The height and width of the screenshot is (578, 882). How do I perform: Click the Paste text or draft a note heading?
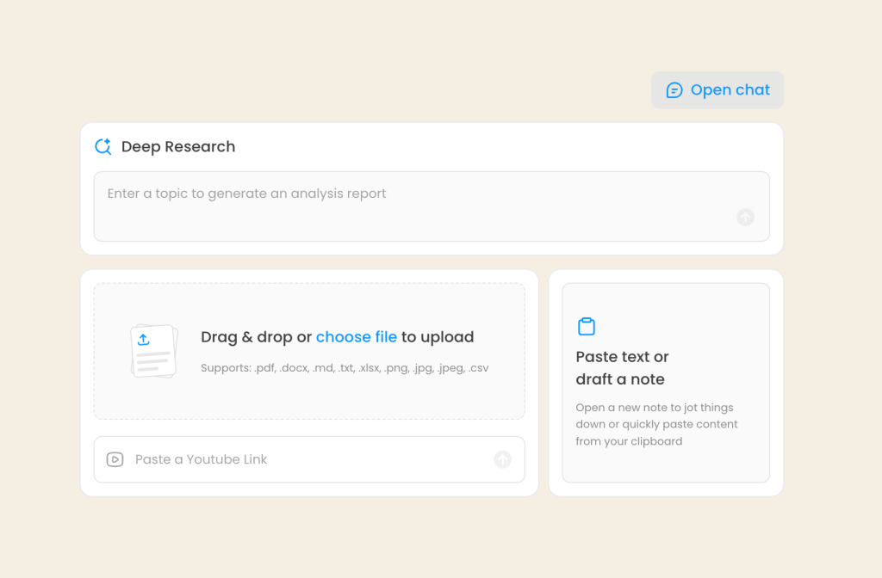click(x=622, y=368)
